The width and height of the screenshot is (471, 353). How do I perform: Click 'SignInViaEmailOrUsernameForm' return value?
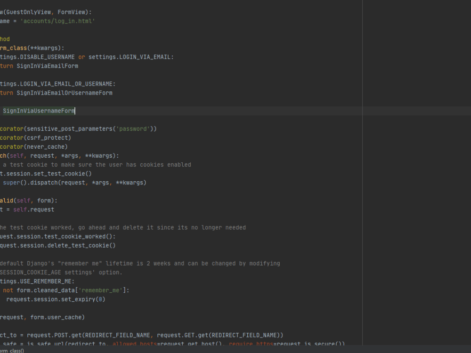click(x=65, y=93)
